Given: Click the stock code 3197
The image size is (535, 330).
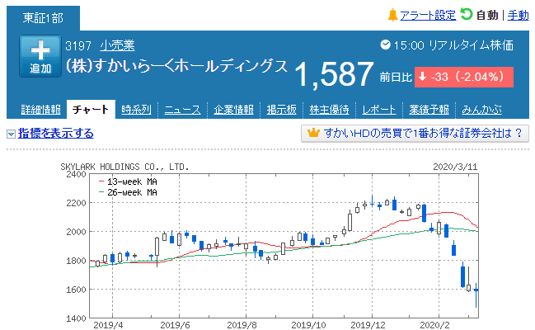Looking at the screenshot, I should [78, 45].
